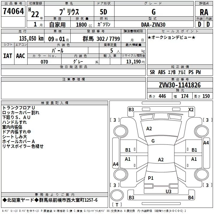
Task: Select the first registration year H22
Action: [x=34, y=13]
